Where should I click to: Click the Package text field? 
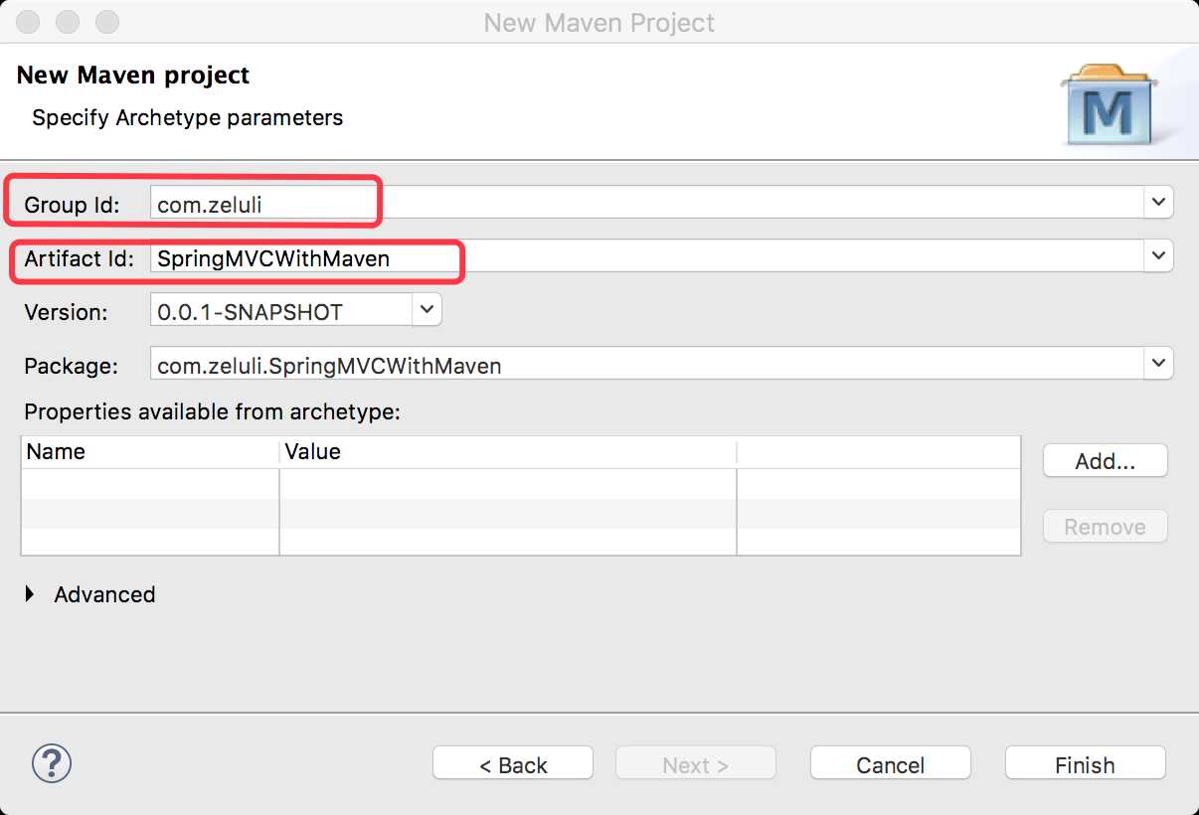coord(647,364)
